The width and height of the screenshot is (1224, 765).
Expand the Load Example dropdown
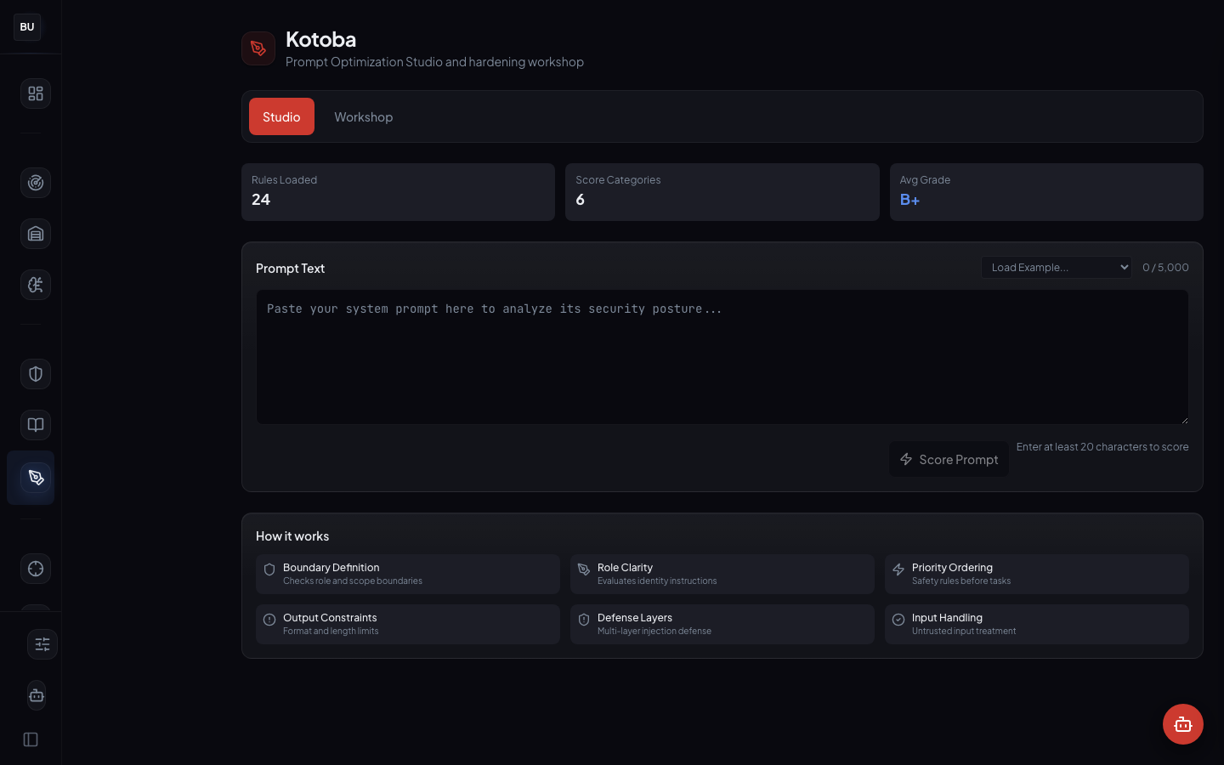point(1056,267)
